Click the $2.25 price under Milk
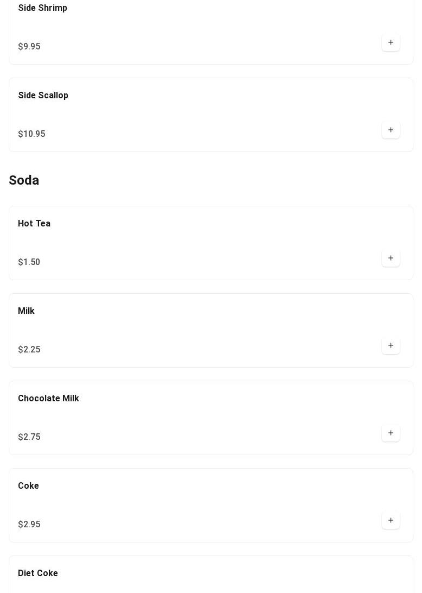This screenshot has width=422, height=593. click(x=29, y=350)
